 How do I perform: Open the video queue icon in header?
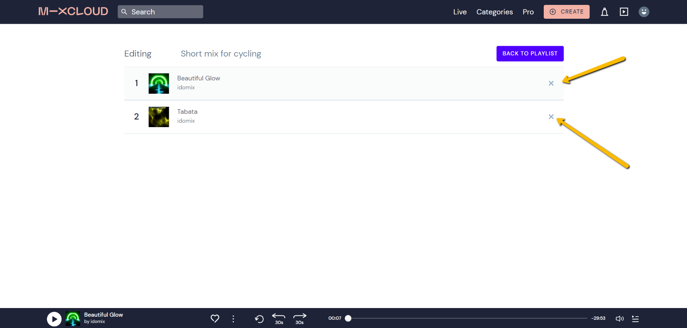tap(624, 12)
